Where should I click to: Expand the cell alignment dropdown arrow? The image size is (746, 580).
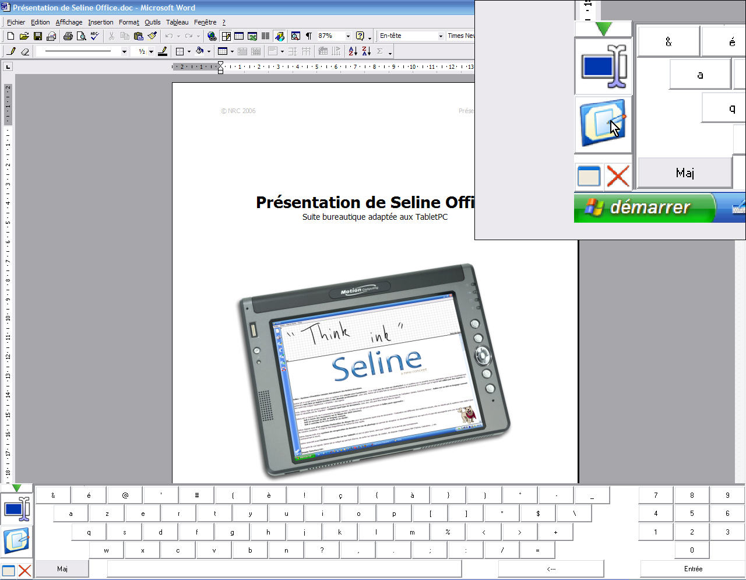point(282,51)
